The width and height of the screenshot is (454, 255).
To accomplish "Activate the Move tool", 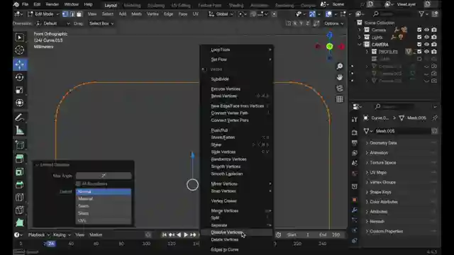I will (x=19, y=64).
